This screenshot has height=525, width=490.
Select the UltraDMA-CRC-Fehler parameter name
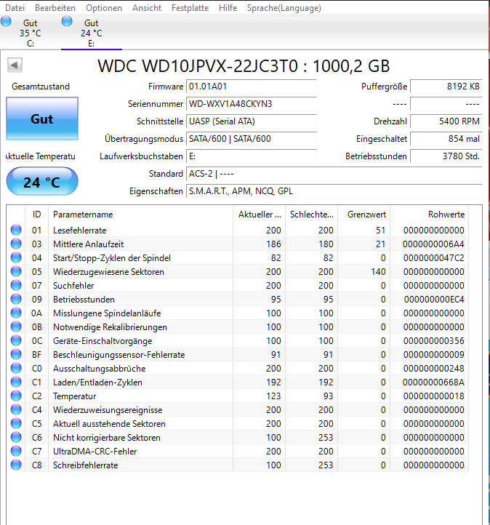pyautogui.click(x=95, y=452)
